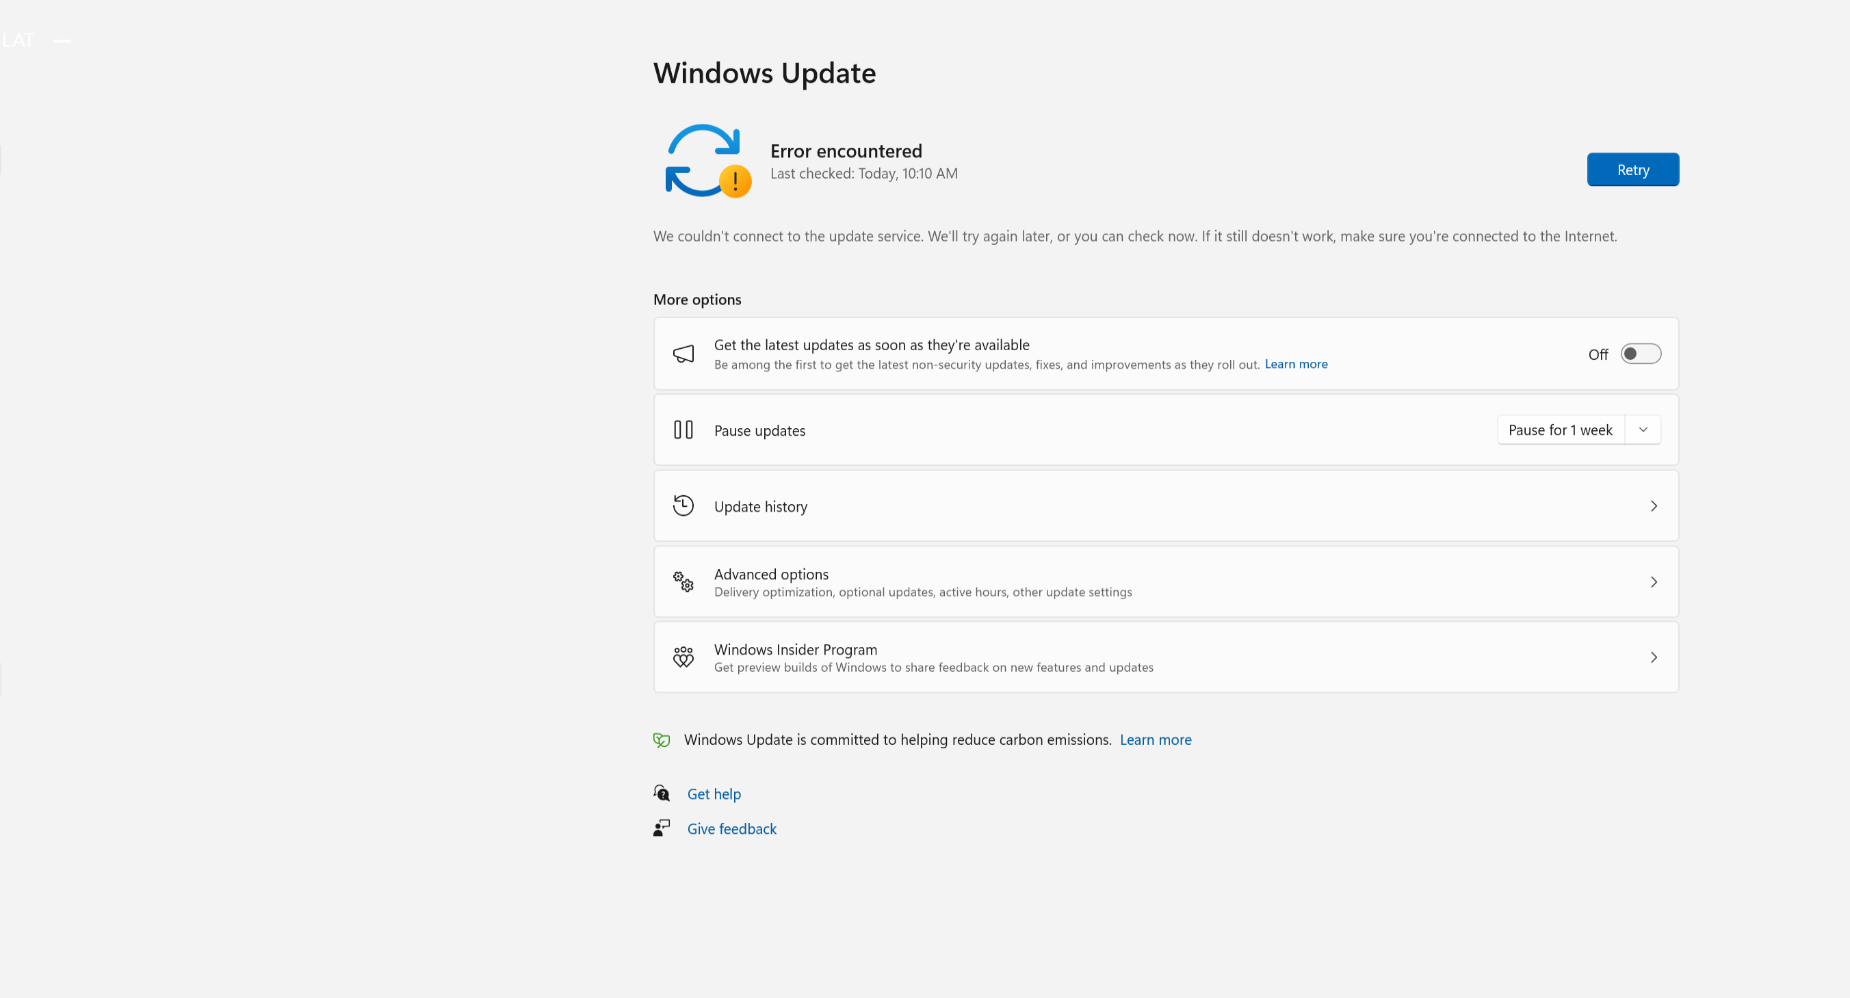The width and height of the screenshot is (1850, 998).
Task: Click the More options heading
Action: (697, 300)
